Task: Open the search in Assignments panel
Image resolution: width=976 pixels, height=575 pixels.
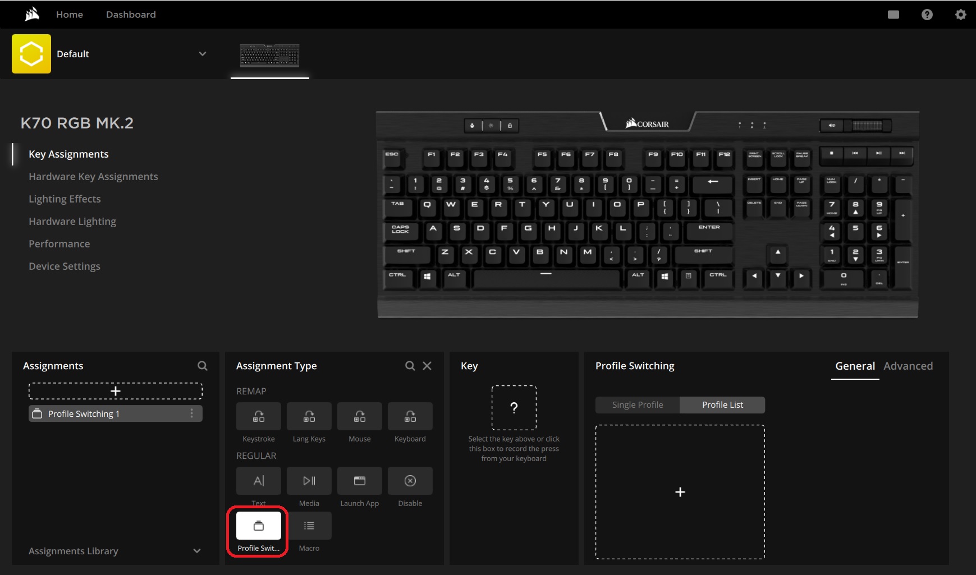Action: pyautogui.click(x=202, y=365)
